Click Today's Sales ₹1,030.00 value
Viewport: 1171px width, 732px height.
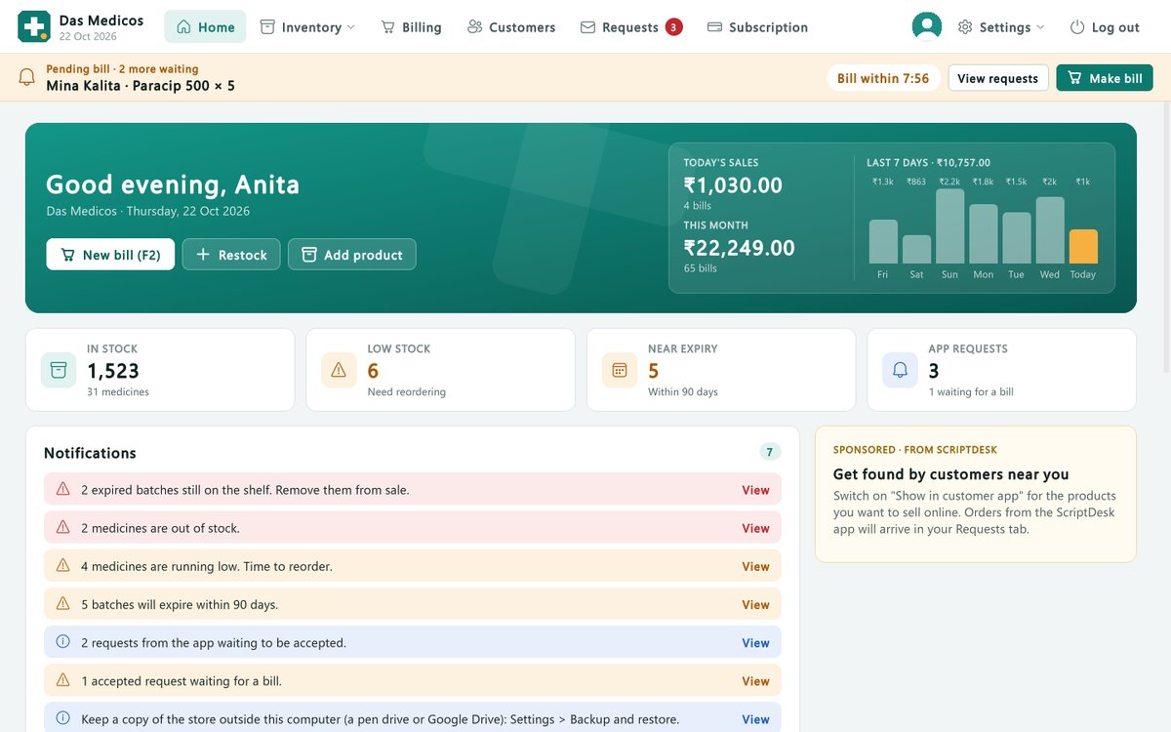pos(733,185)
